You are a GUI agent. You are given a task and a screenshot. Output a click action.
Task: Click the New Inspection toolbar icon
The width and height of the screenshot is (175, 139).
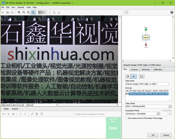pyautogui.click(x=3, y=12)
